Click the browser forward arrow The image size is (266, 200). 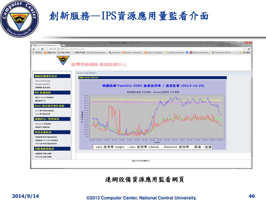click(x=38, y=49)
